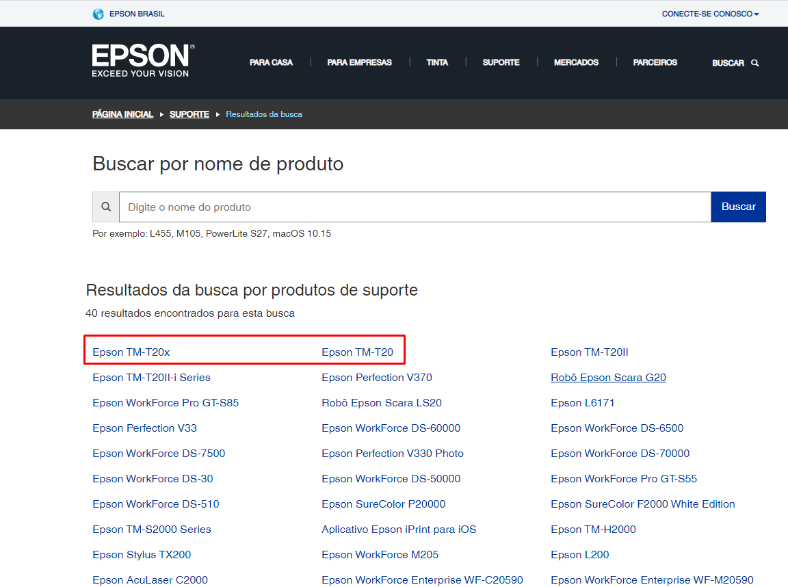This screenshot has height=587, width=788.
Task: Open the Epson L200 result
Action: [580, 554]
